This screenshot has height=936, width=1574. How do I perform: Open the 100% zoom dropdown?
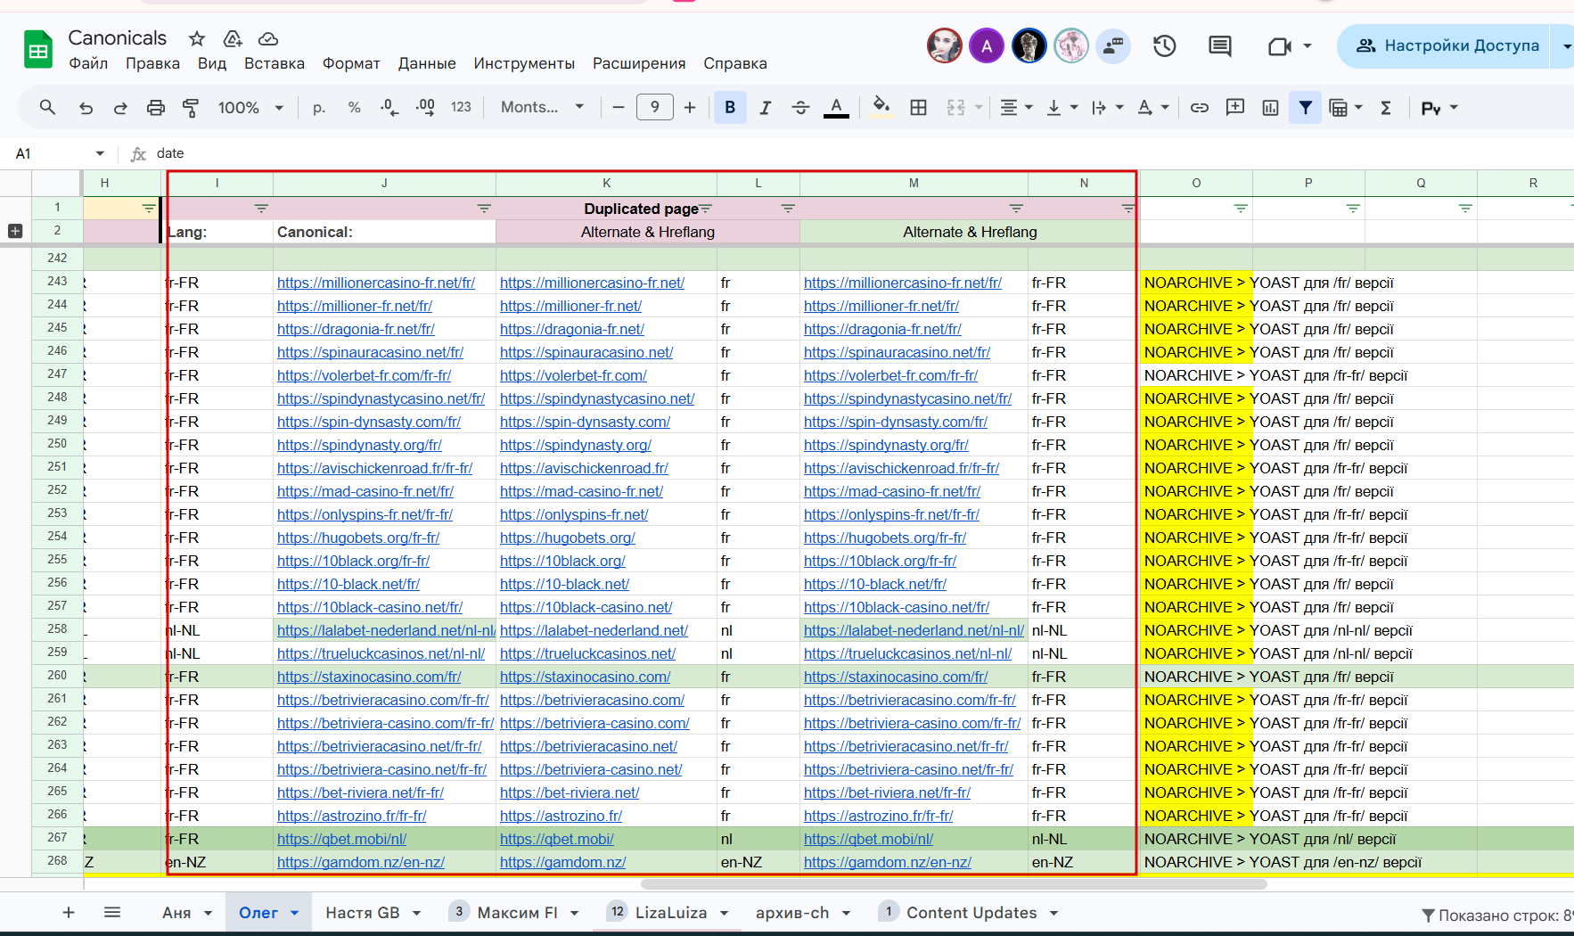(250, 108)
